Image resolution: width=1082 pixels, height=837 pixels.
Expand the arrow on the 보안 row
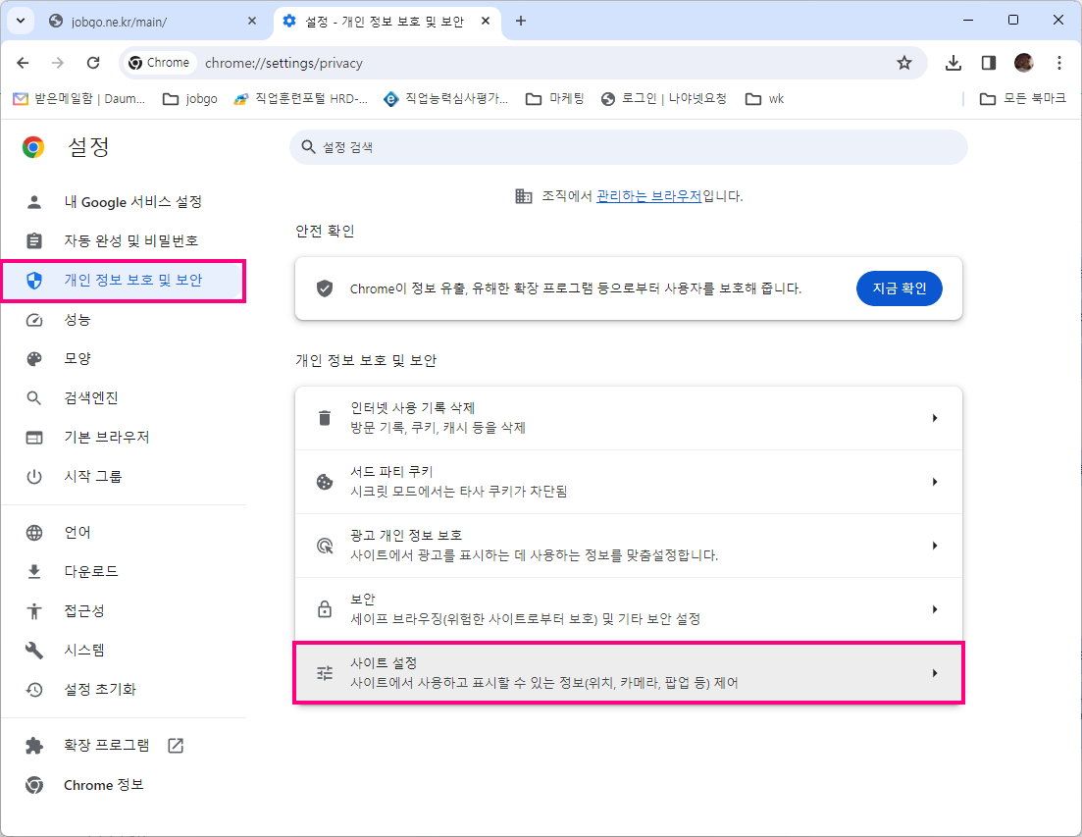coord(935,609)
